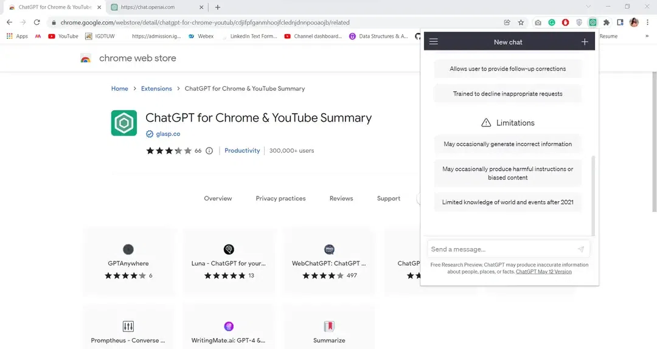Screen dimensions: 657x349
Task: Switch to the Reviews tab
Action: [x=341, y=199]
